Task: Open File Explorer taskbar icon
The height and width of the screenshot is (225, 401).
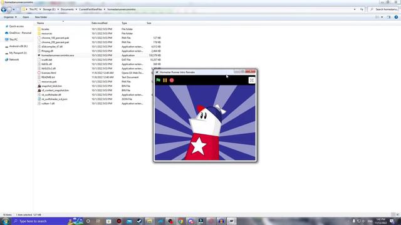Action: point(150,221)
